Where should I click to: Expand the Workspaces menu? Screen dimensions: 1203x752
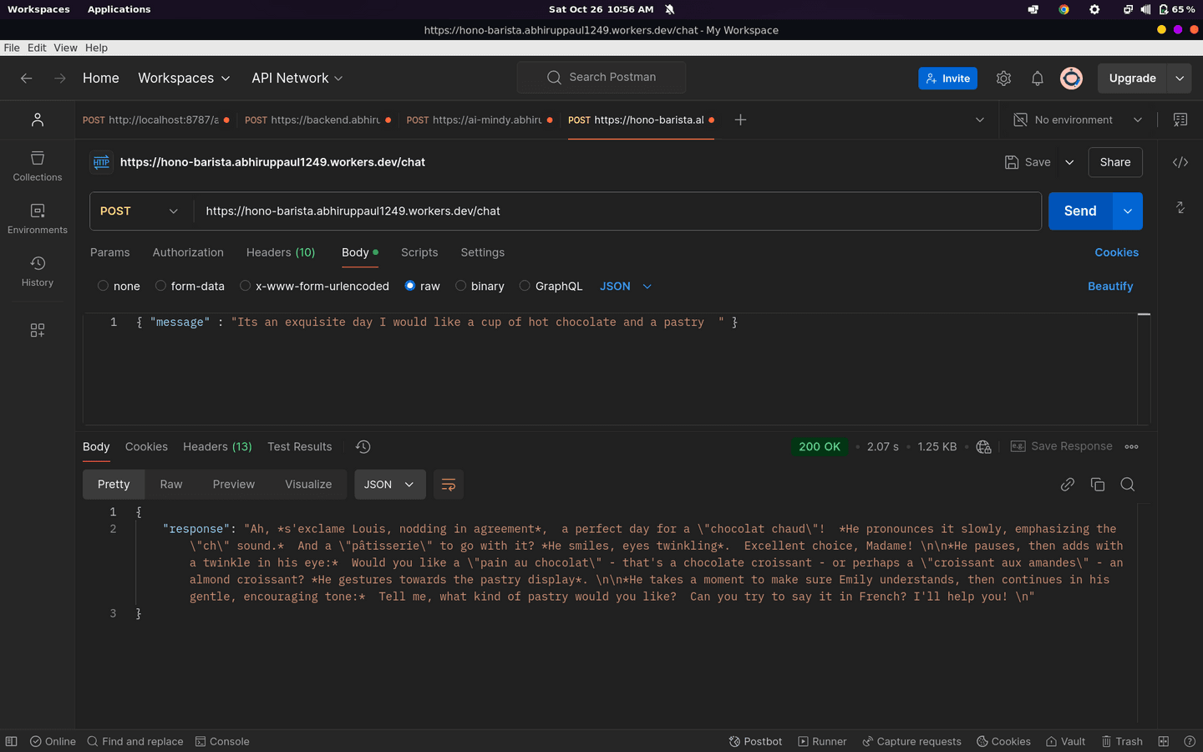tap(184, 78)
